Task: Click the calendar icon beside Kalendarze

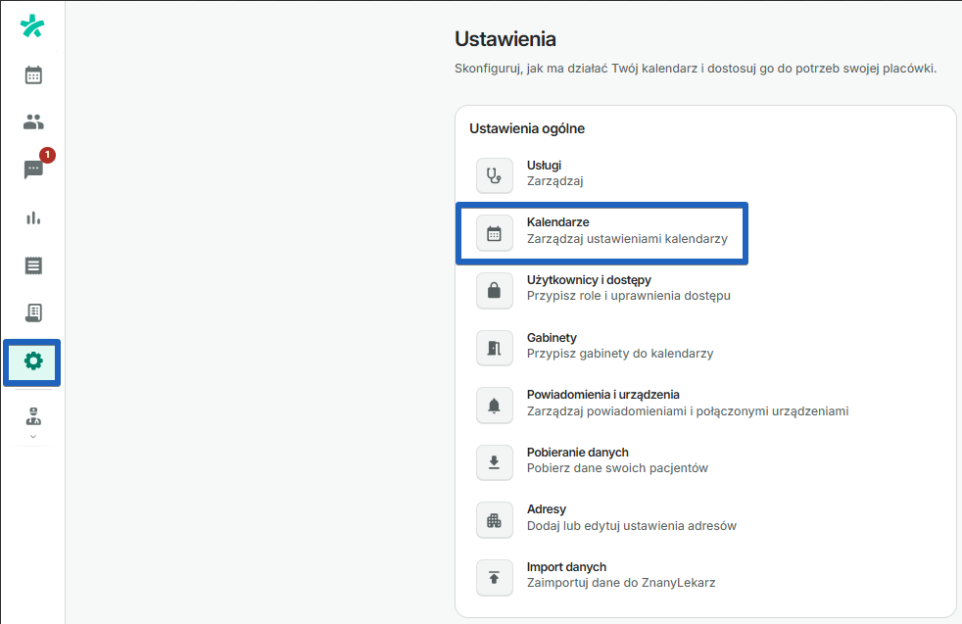Action: point(495,233)
